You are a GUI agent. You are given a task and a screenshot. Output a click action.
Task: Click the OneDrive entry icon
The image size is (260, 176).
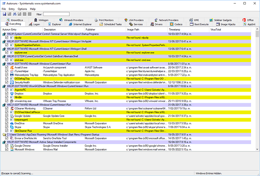coord(12,123)
